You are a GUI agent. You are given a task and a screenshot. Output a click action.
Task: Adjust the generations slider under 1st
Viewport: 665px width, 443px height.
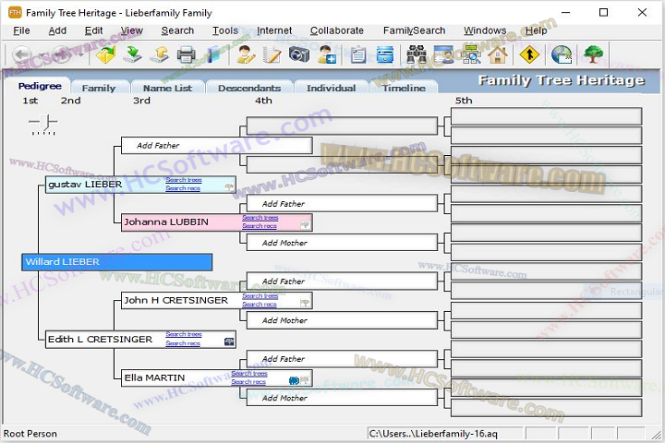pos(43,125)
